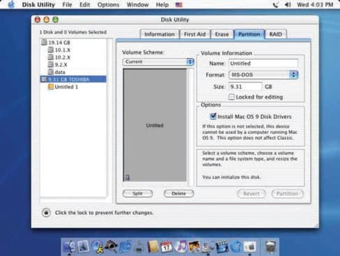Open the Trash in the Dock

pyautogui.click(x=271, y=246)
